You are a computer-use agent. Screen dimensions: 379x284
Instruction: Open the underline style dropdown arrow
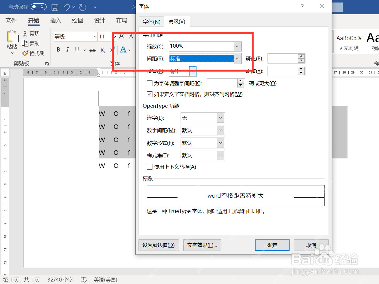pyautogui.click(x=84, y=50)
